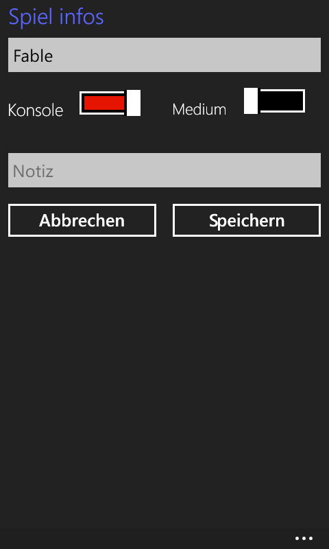Place cursor after the word Fable
329x549 pixels.
point(54,56)
